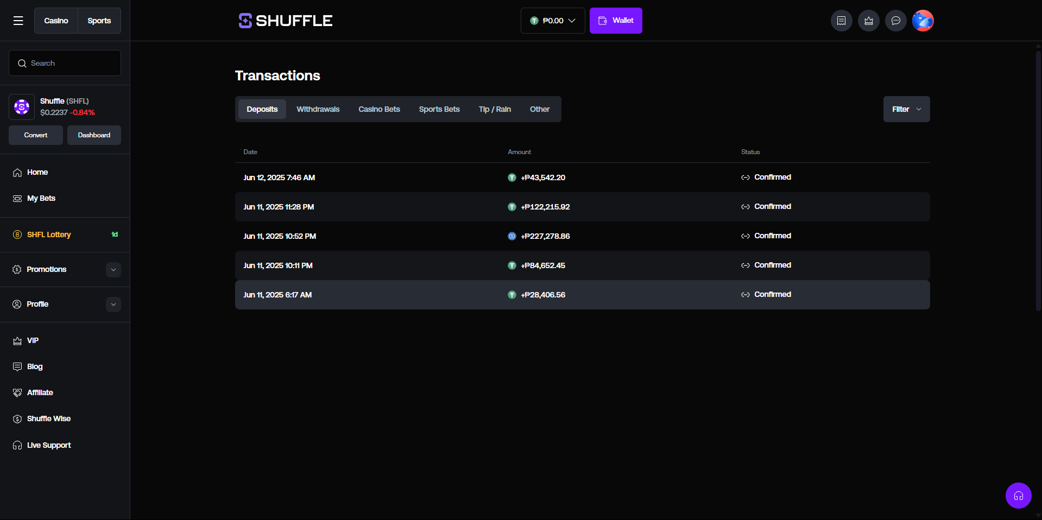Screen dimensions: 1042x520
Task: Click the USDC coin icon on 227,278.86 deposit
Action: point(511,236)
